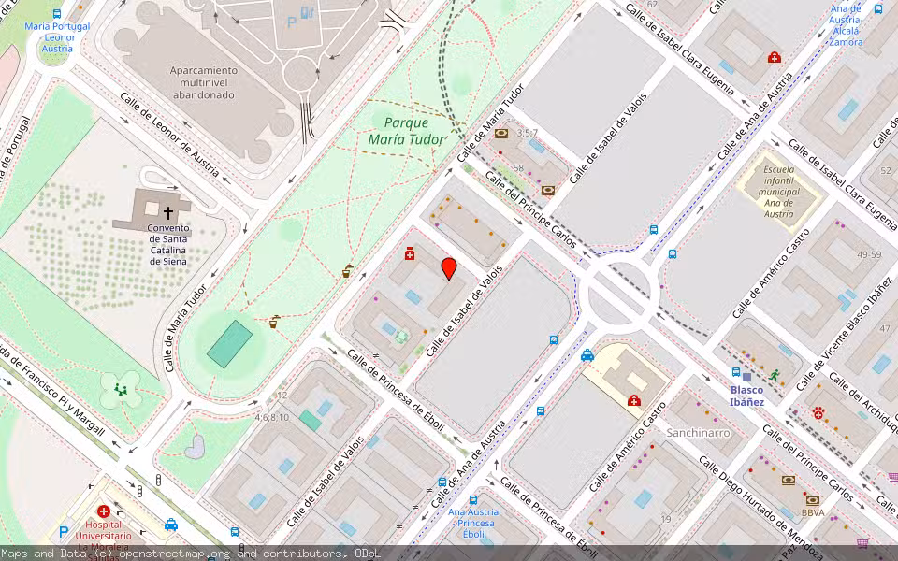The height and width of the screenshot is (561, 898).
Task: Click Ana Austria - Princesa Éboli stop label
Action: tap(473, 524)
